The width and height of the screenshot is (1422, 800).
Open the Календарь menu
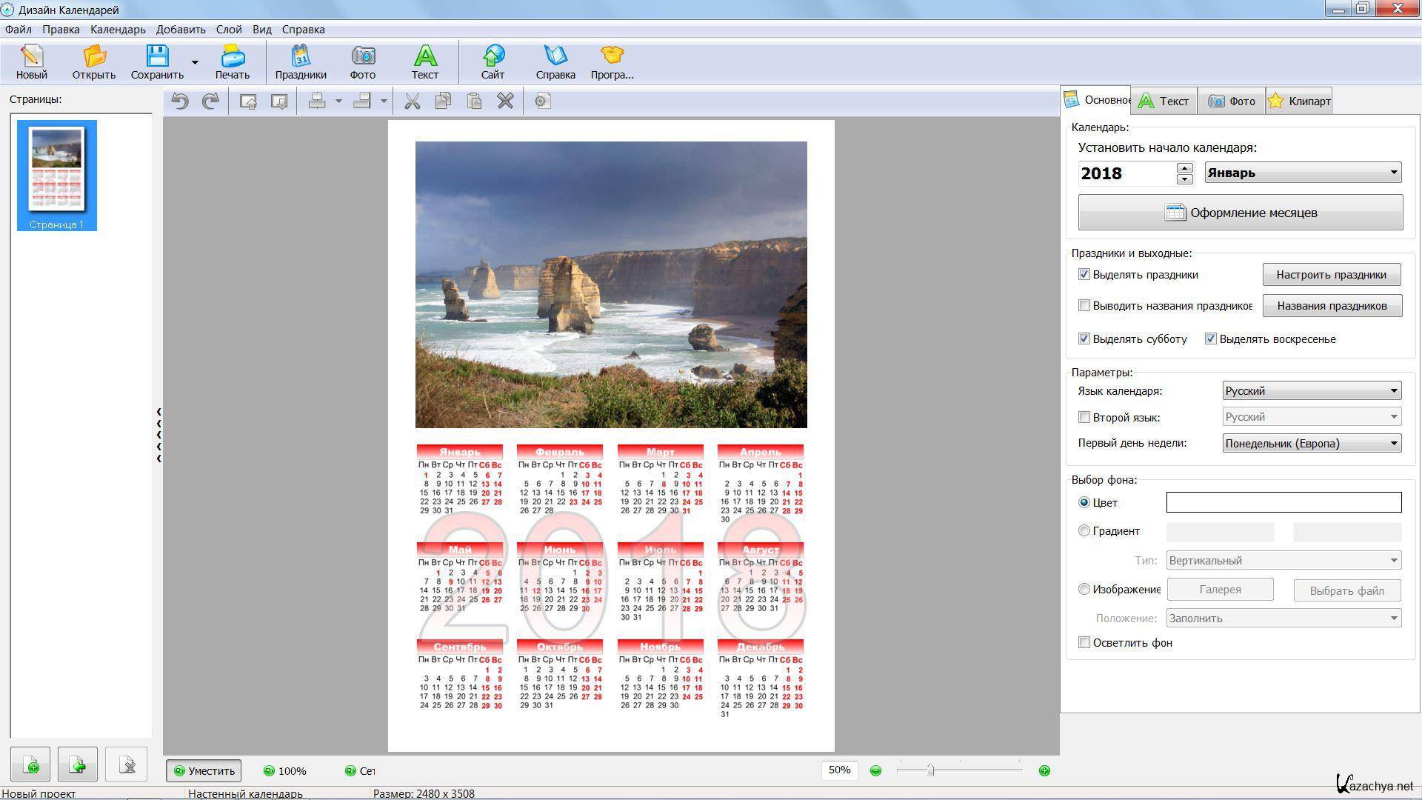(118, 30)
